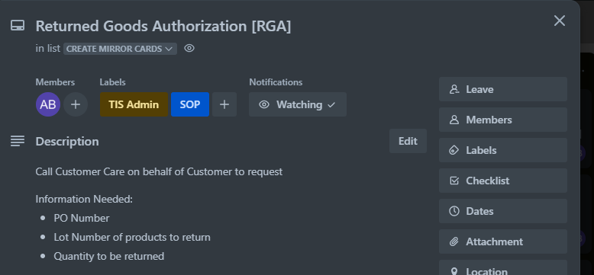The height and width of the screenshot is (275, 594).
Task: Open the CREATE MIRROR CARDS list dropdown
Action: 120,49
